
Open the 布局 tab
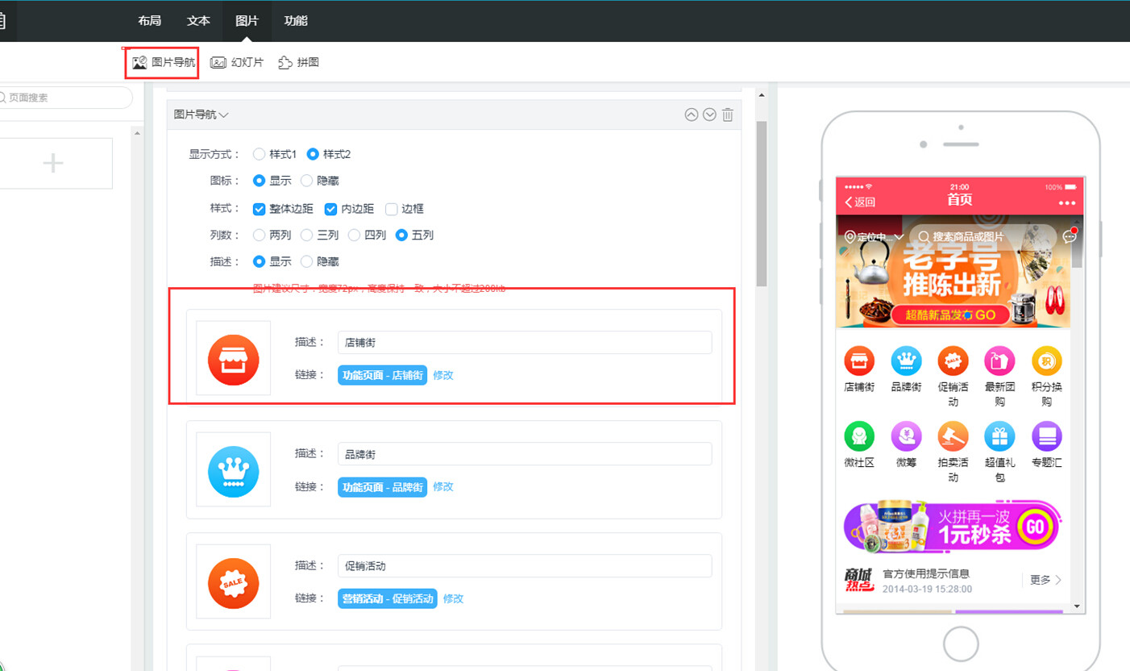pos(150,21)
